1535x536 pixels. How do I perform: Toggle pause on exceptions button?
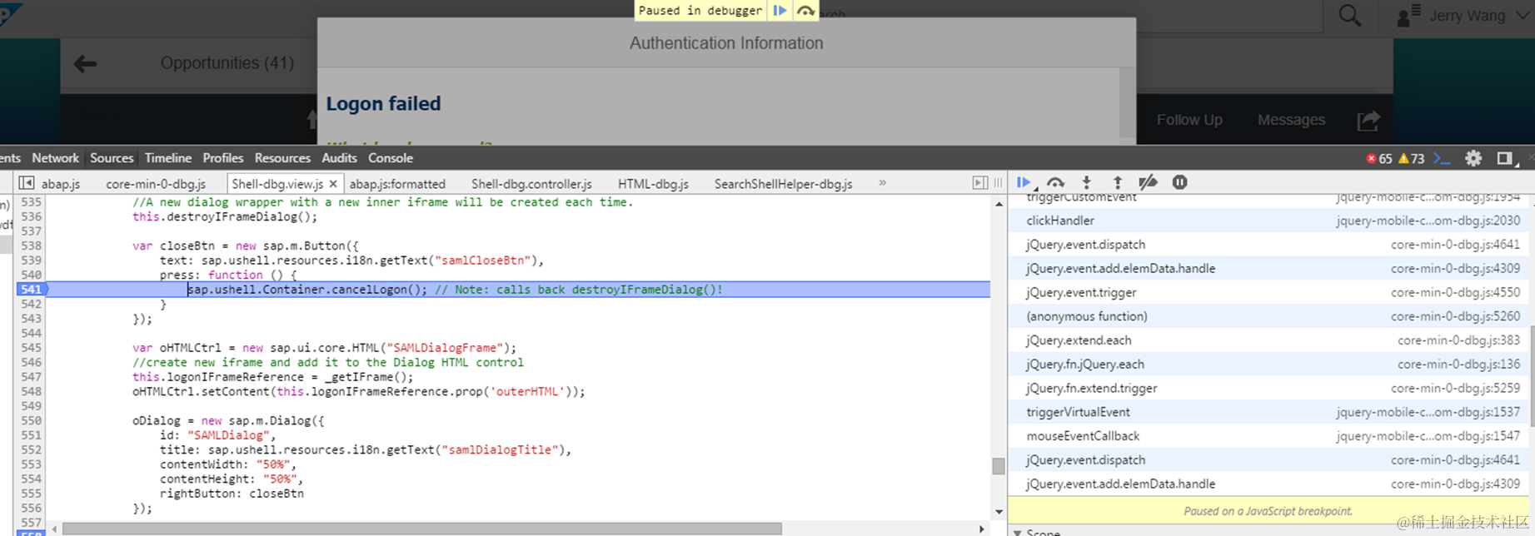1179,182
